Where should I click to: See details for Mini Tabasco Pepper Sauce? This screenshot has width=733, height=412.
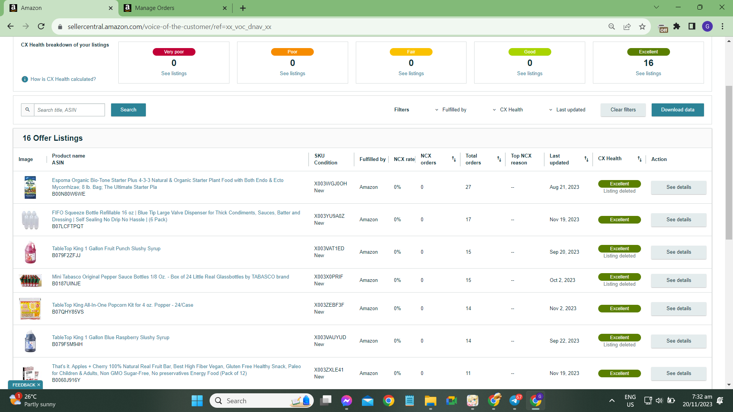click(x=678, y=280)
